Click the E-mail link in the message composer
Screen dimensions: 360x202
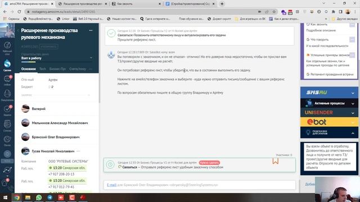pos(111,185)
